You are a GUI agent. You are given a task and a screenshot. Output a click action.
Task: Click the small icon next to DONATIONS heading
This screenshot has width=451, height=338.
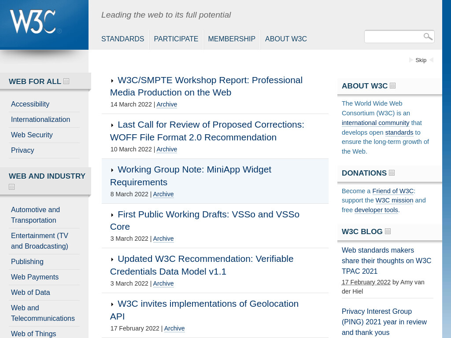coord(392,173)
